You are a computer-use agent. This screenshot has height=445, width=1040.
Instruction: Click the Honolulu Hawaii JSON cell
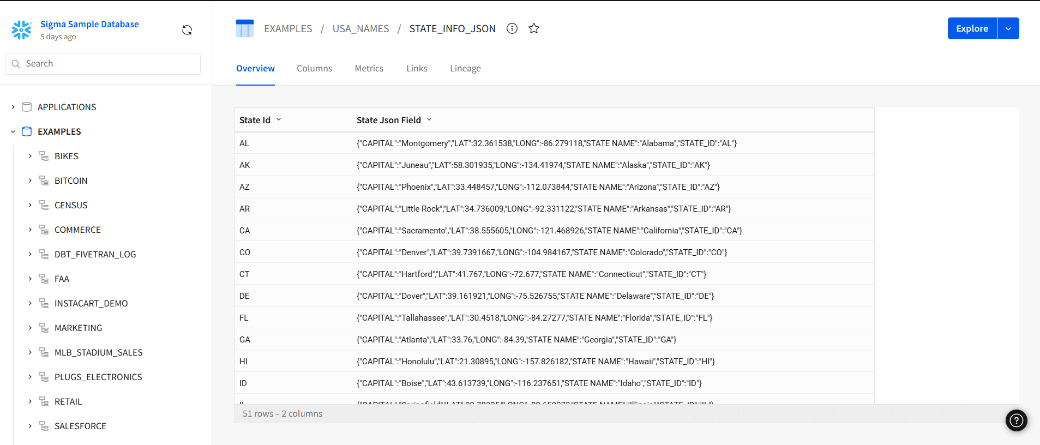613,361
